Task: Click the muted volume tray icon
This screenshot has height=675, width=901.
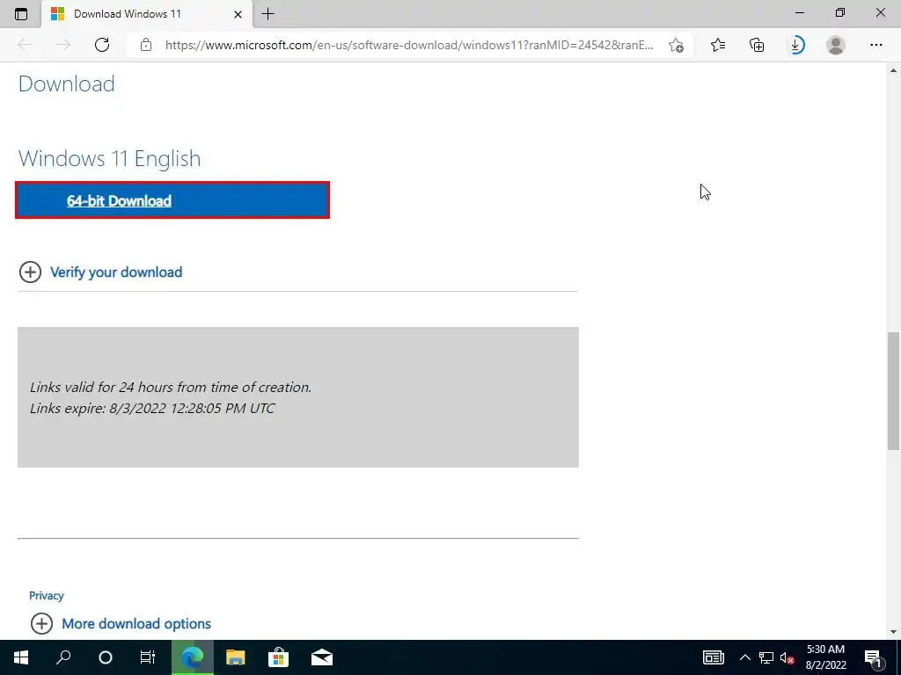Action: (x=787, y=657)
